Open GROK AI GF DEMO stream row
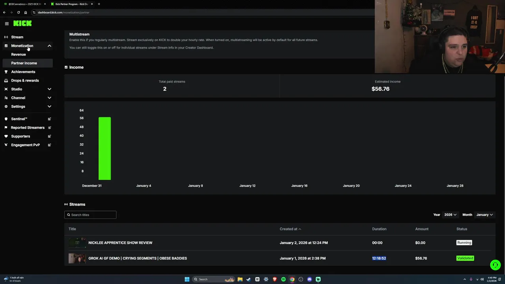Image resolution: width=505 pixels, height=284 pixels. click(280, 258)
